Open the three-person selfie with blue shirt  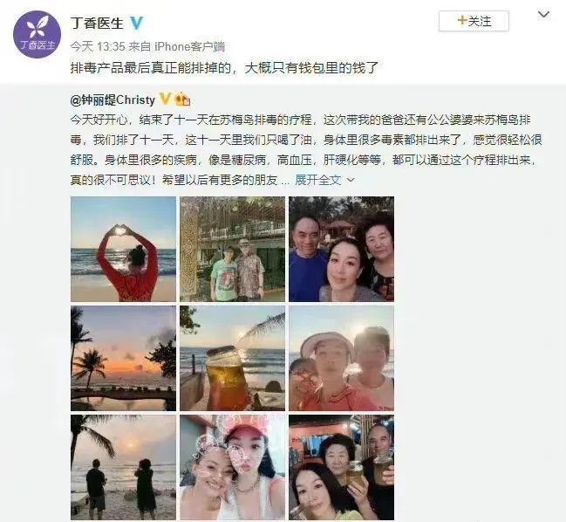342,249
